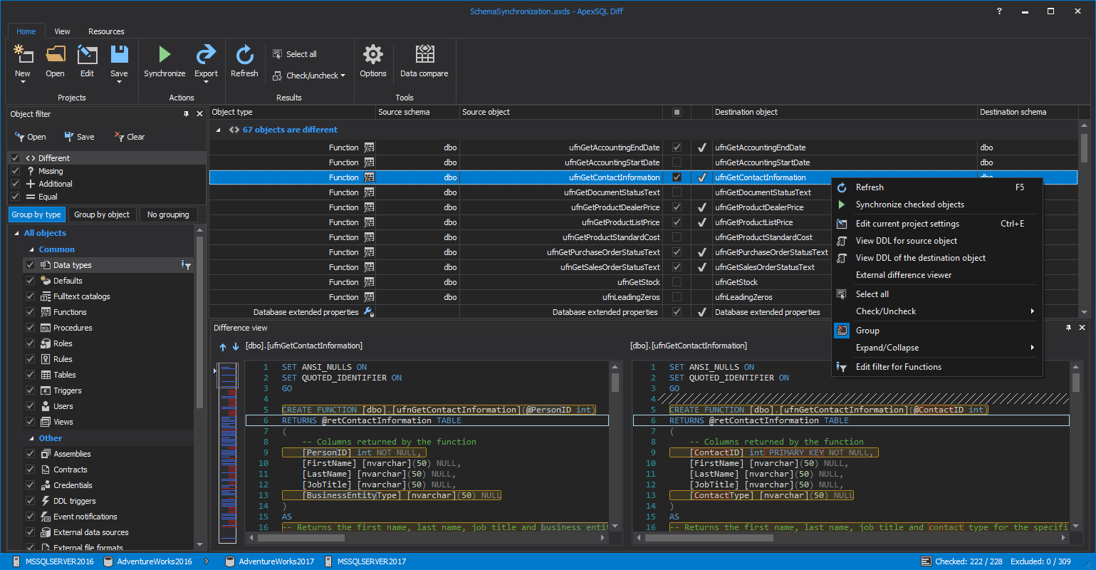
Task: Click Select all in ribbon
Action: (296, 54)
